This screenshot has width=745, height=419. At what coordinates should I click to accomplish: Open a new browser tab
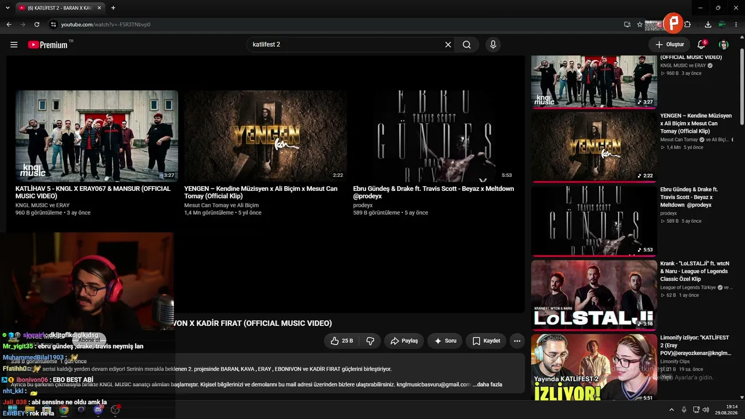pos(113,8)
